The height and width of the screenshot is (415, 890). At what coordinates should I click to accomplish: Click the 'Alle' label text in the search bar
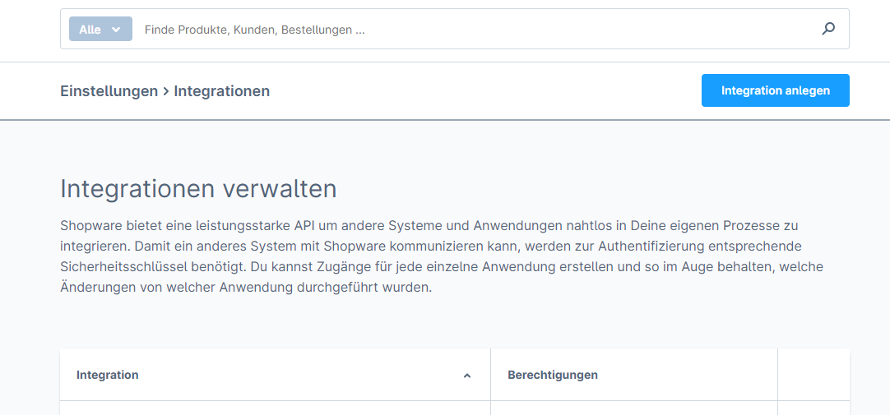coord(90,30)
